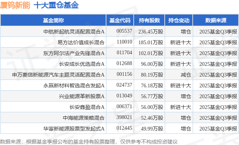Select fund name 申万菱信新能源汽车主题灵活配置混合A
Screen dimensions: 239x145
pos(58,75)
